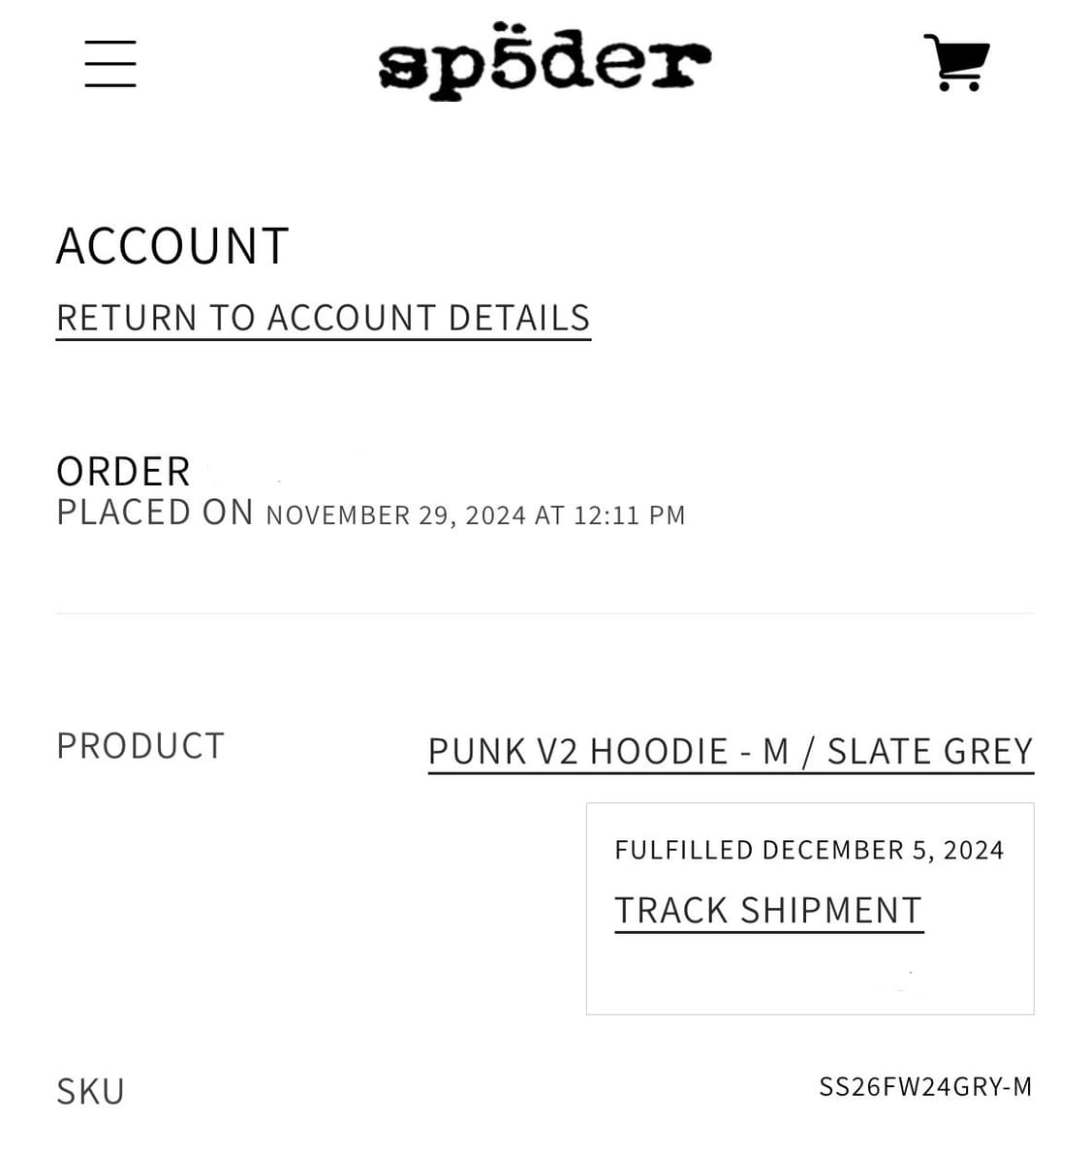Click the ORDER heading text
This screenshot has width=1090, height=1152.
tap(123, 472)
